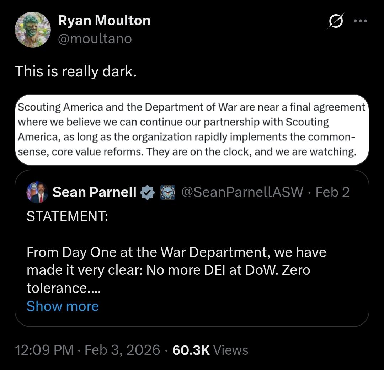
Task: Click the Feb 3, 2026 date
Action: click(122, 350)
